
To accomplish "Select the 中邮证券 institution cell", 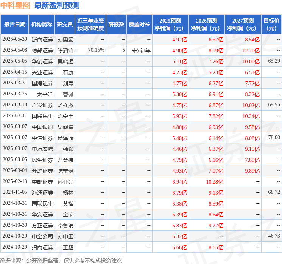I will pyautogui.click(x=42, y=182).
